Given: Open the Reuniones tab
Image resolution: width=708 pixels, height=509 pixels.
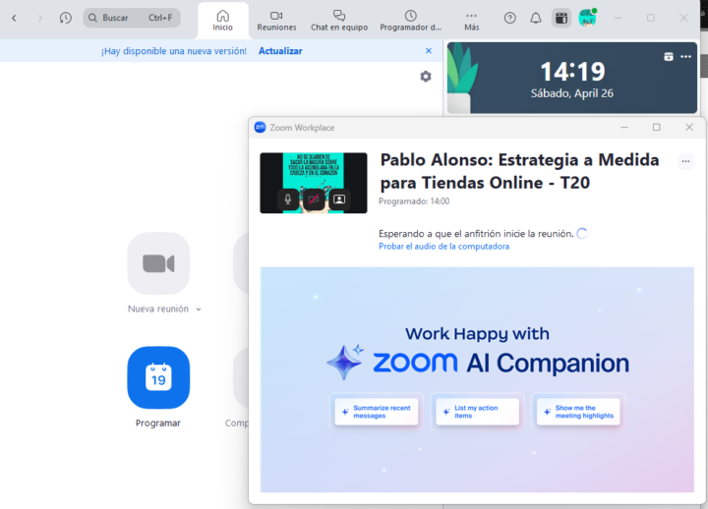Looking at the screenshot, I should click(276, 21).
